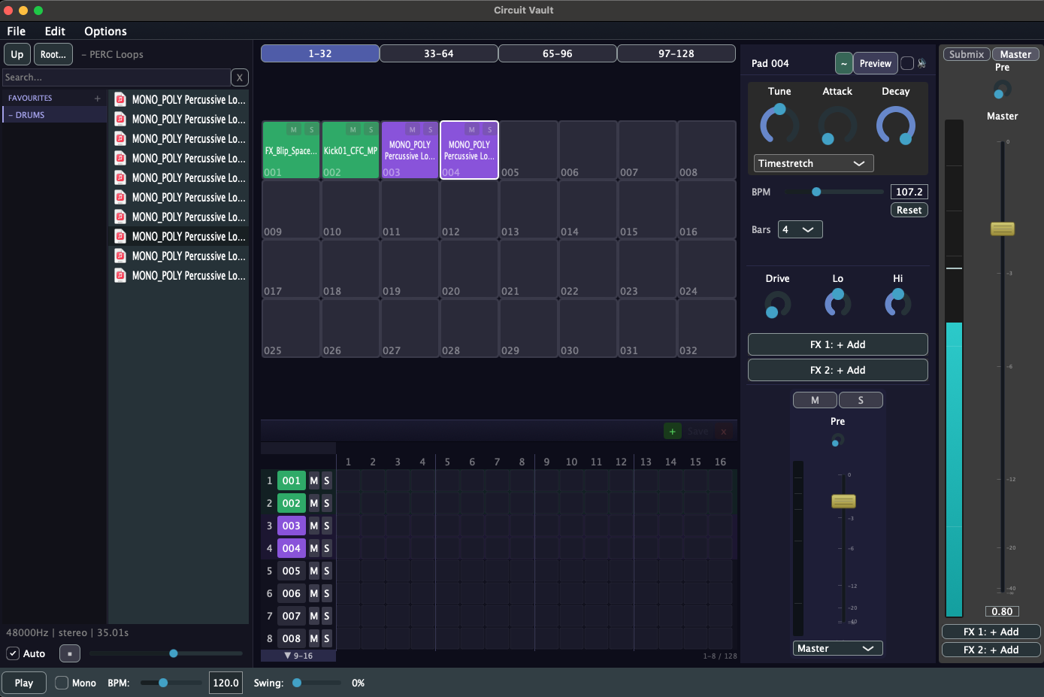1044x697 pixels.
Task: Click the speaker audition icon top right of Pad 004 panel
Action: coord(922,63)
